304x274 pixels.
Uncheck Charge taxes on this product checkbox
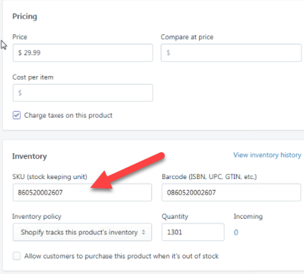coord(17,115)
